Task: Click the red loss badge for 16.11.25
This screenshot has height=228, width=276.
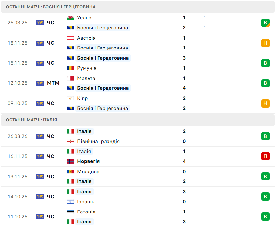Action: 265,156
